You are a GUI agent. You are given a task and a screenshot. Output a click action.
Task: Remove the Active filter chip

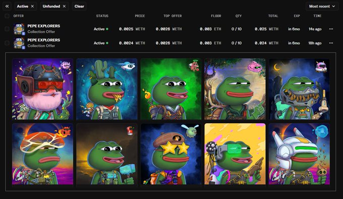pos(32,7)
